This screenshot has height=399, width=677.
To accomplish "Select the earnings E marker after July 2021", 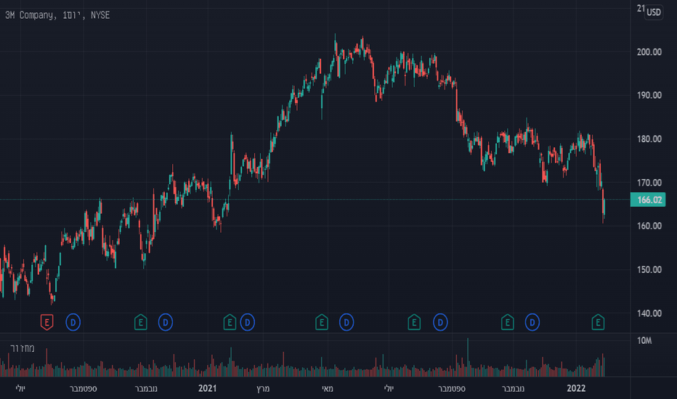I will (414, 322).
